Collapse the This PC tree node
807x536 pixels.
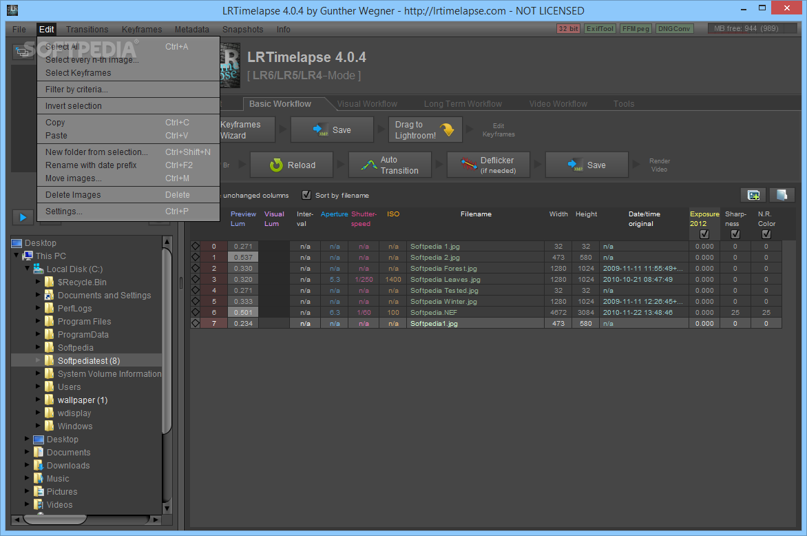[17, 256]
